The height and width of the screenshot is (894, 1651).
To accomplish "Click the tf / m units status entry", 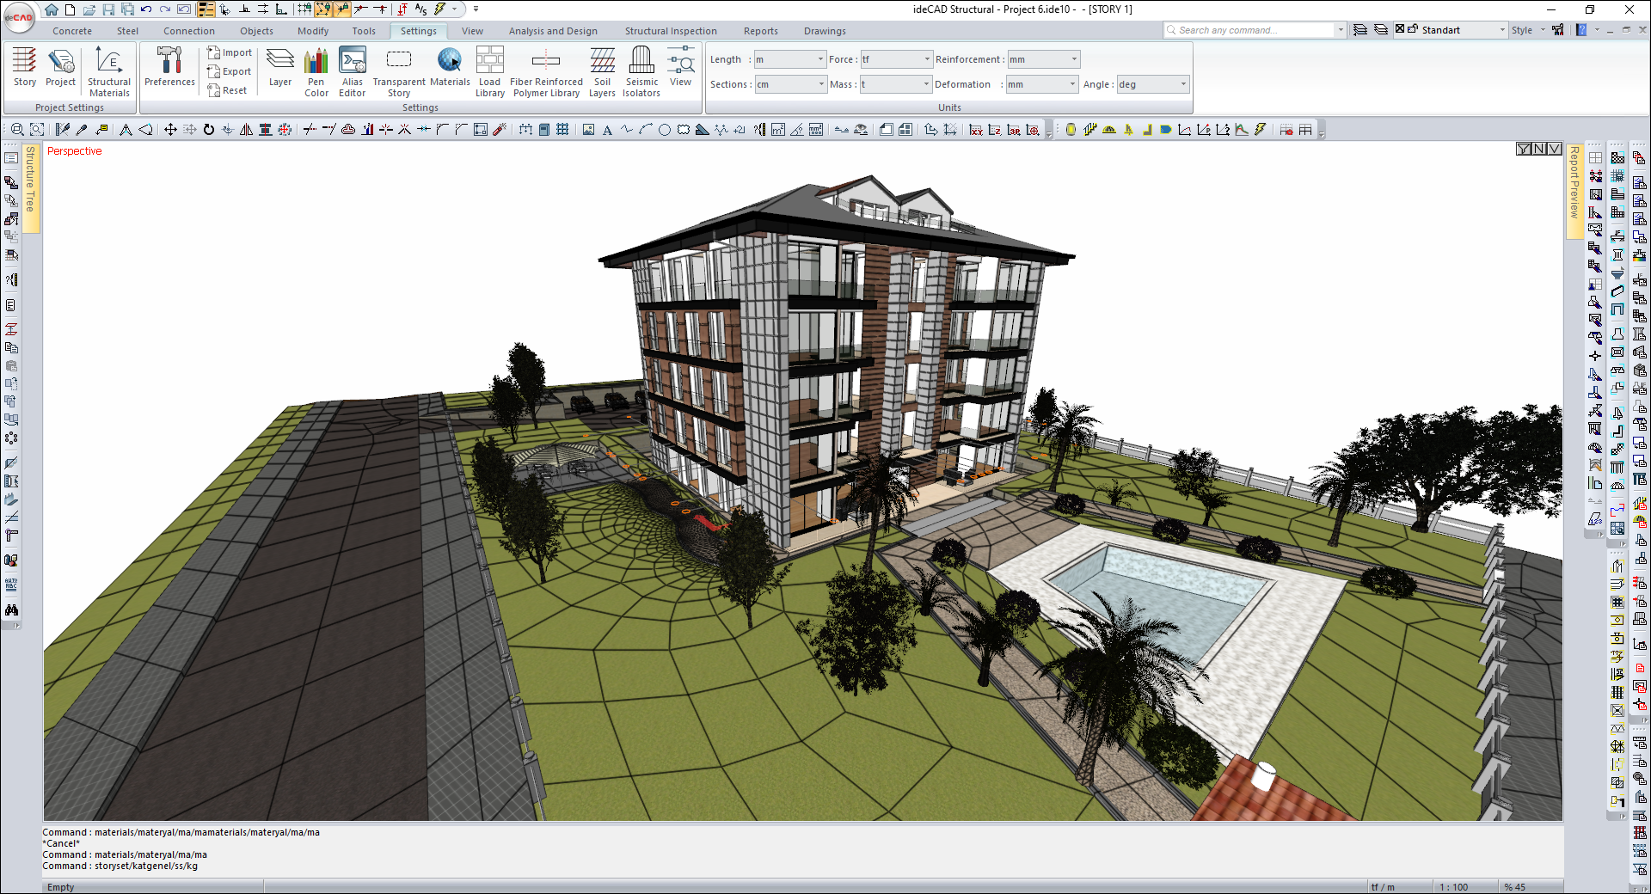I will [1383, 887].
